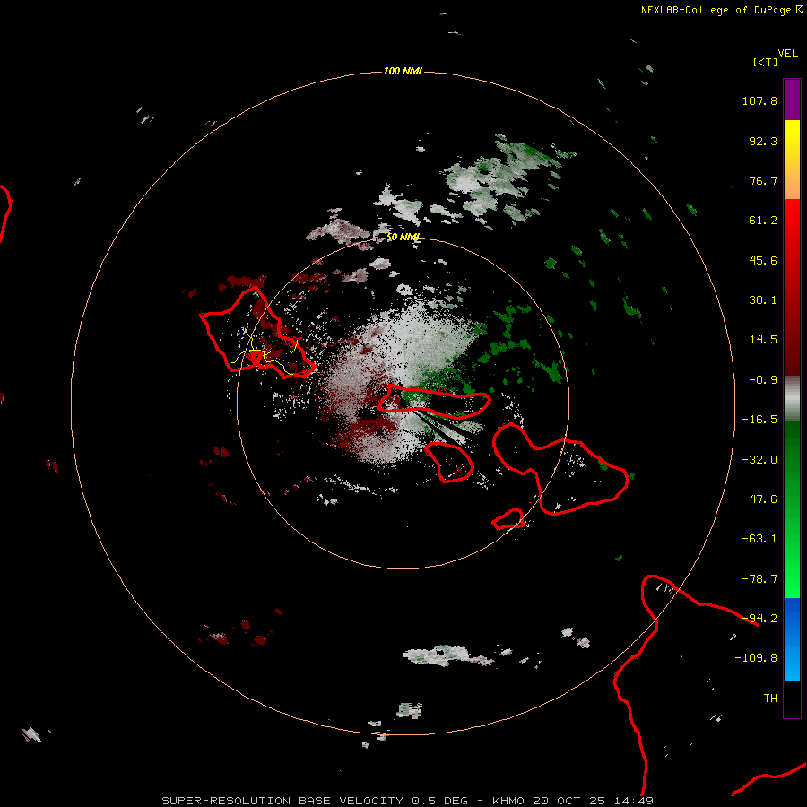The image size is (807, 807).
Task: Click the 61.2 legend value
Action: click(x=763, y=221)
